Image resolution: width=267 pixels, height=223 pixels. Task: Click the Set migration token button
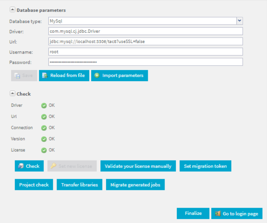[x=205, y=166]
